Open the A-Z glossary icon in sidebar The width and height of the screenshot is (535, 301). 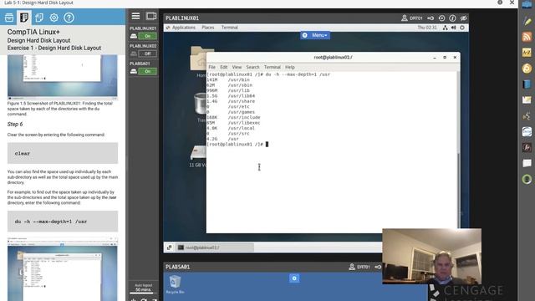tap(527, 52)
